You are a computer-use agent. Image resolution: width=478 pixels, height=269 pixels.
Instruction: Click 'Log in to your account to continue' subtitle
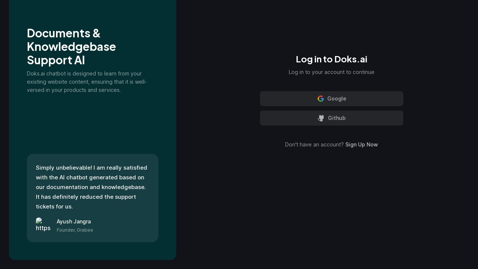point(331,72)
